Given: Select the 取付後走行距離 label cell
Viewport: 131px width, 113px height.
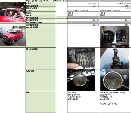Looking at the screenshot, I should tap(41, 20).
